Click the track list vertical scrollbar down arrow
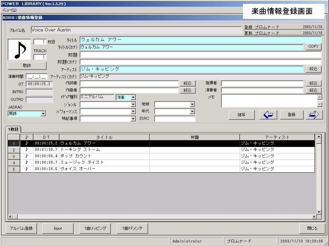 319,212
